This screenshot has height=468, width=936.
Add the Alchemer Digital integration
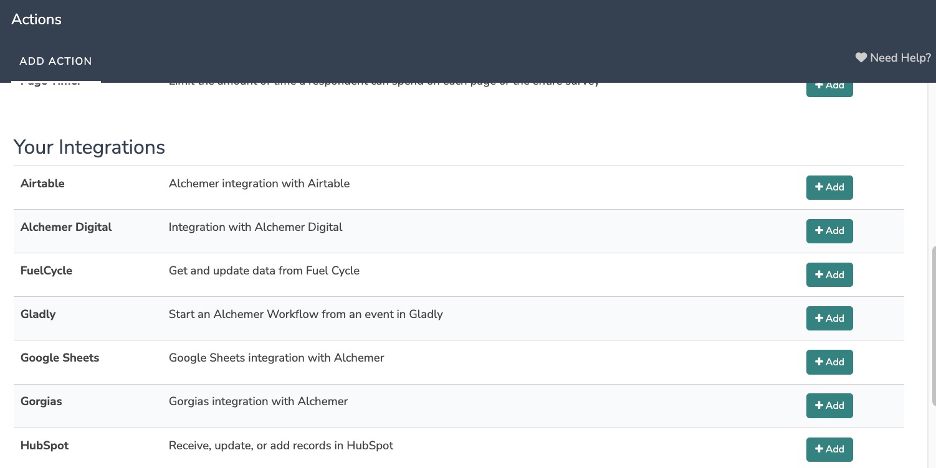coord(829,231)
